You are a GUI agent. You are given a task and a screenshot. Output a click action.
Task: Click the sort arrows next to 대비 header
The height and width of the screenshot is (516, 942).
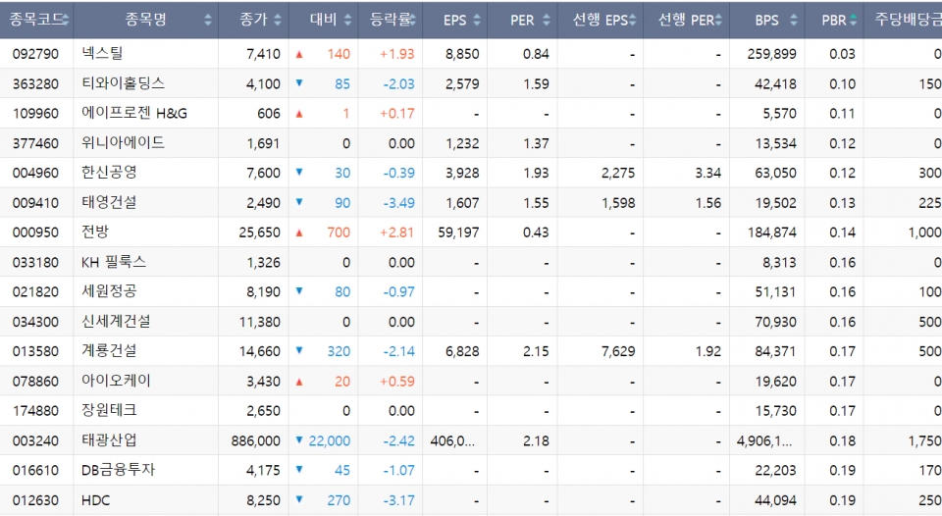(x=348, y=20)
